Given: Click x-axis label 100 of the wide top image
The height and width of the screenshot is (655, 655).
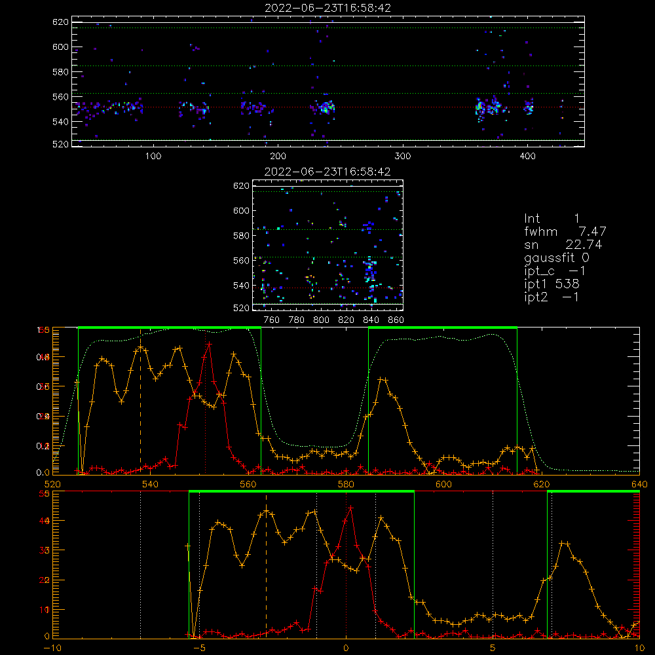Looking at the screenshot, I should 153,157.
